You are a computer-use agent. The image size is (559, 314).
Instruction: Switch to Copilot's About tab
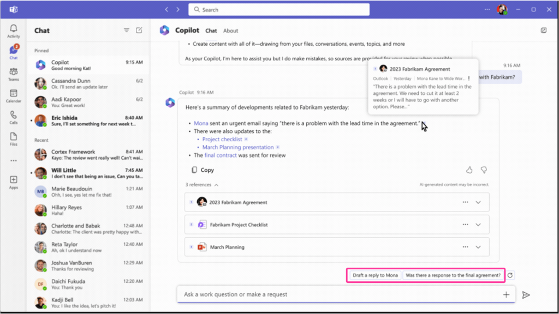click(231, 31)
